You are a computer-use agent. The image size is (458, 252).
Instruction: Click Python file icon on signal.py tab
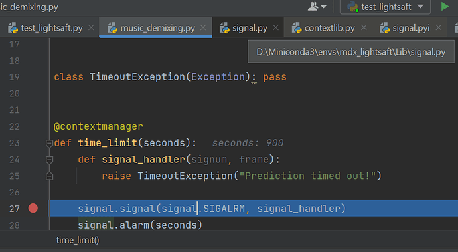coord(224,28)
